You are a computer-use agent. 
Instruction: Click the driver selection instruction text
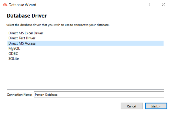[58, 25]
